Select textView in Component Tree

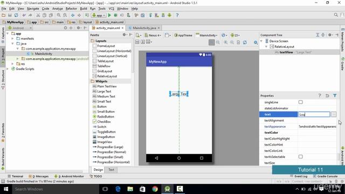coord(286,52)
